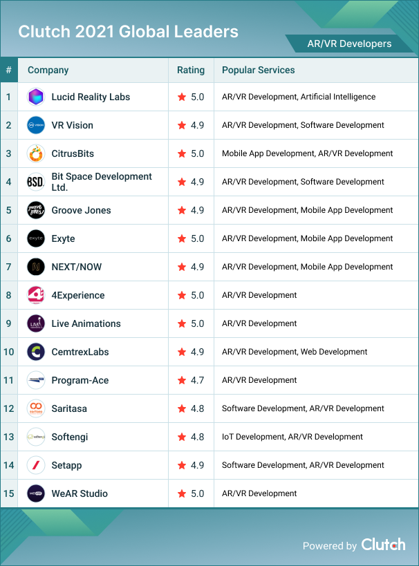Click the CemtrexLabs logo icon

click(x=36, y=352)
